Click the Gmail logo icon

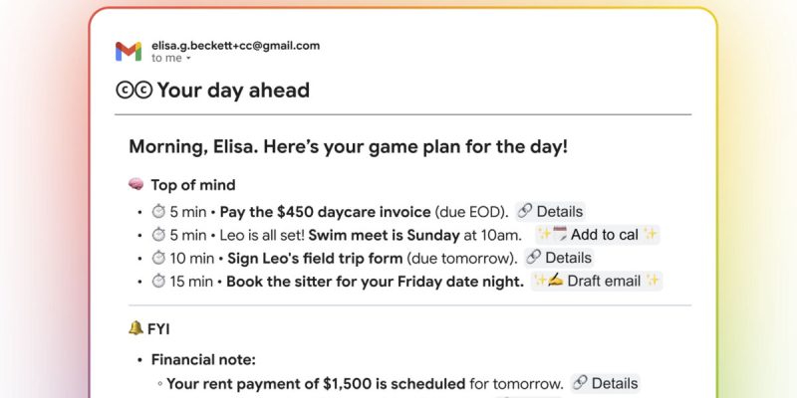[128, 52]
